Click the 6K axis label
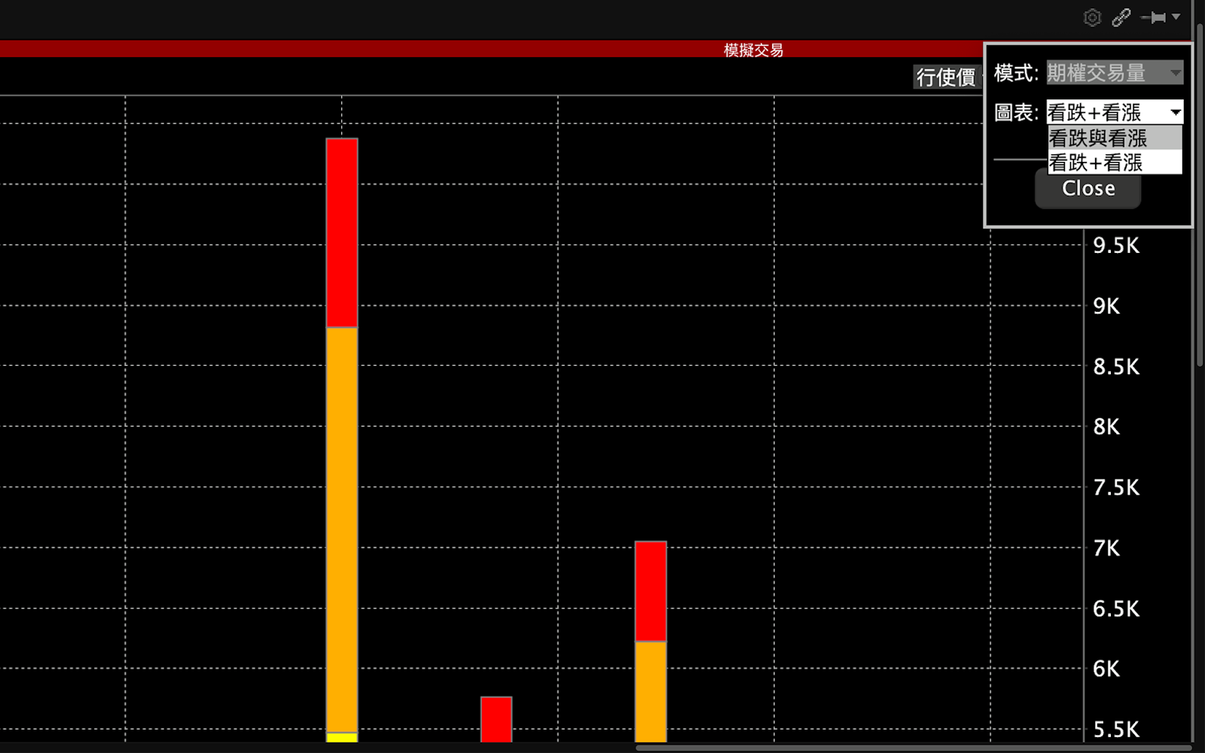This screenshot has height=753, width=1205. pyautogui.click(x=1106, y=669)
